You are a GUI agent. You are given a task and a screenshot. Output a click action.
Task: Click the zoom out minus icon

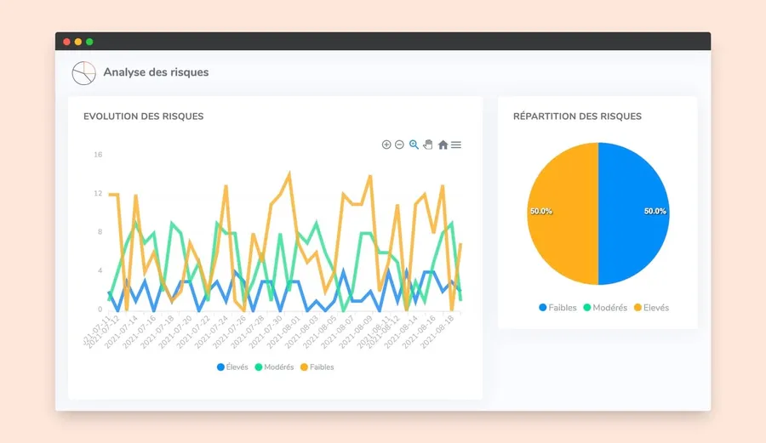[x=400, y=145]
